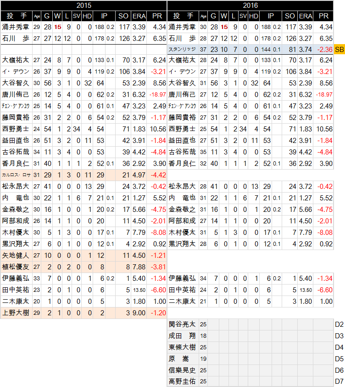
Task: Select スタンリッジ highlighted row name
Action: [x=183, y=50]
